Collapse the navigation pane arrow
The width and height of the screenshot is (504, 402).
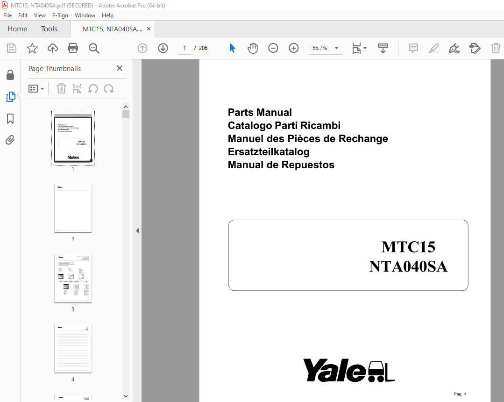pos(137,230)
